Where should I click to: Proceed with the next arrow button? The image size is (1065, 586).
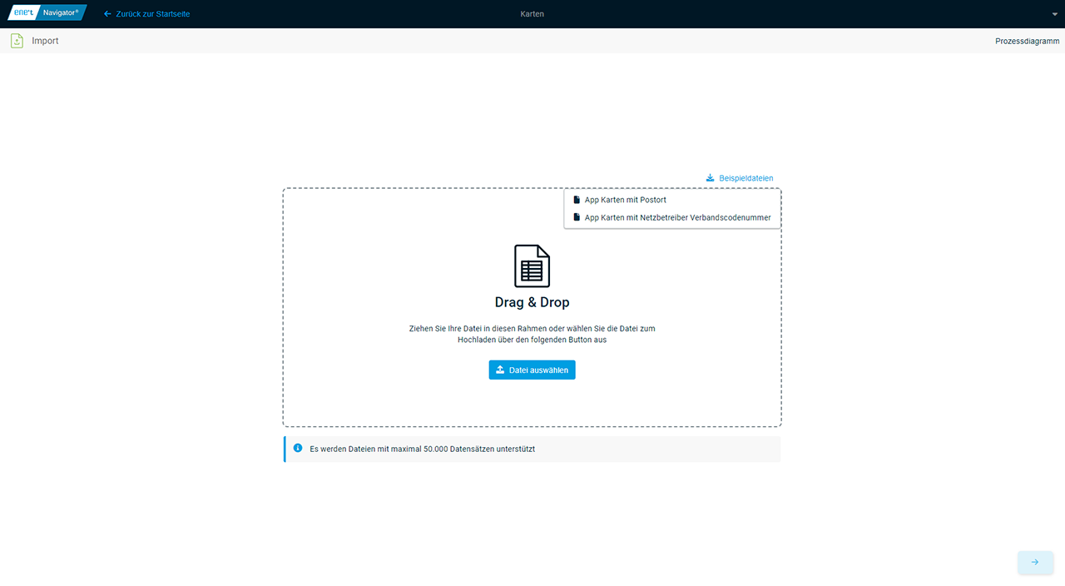tap(1035, 563)
